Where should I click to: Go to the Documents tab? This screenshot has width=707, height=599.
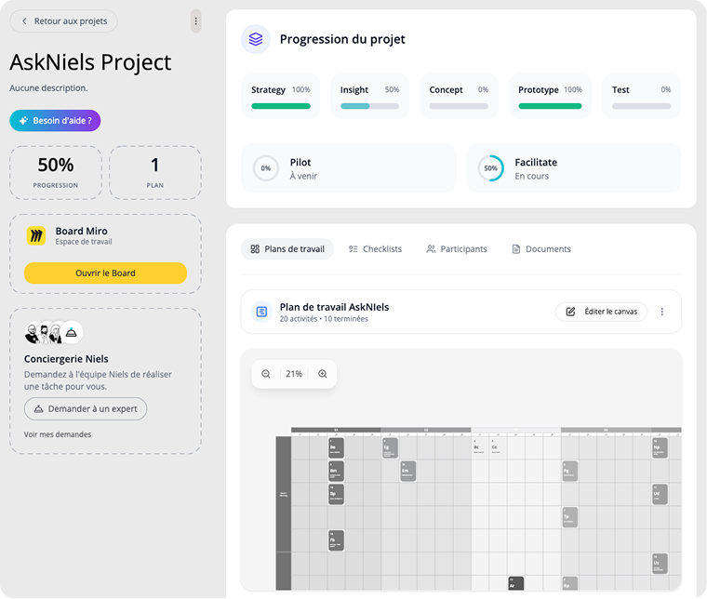pyautogui.click(x=541, y=249)
